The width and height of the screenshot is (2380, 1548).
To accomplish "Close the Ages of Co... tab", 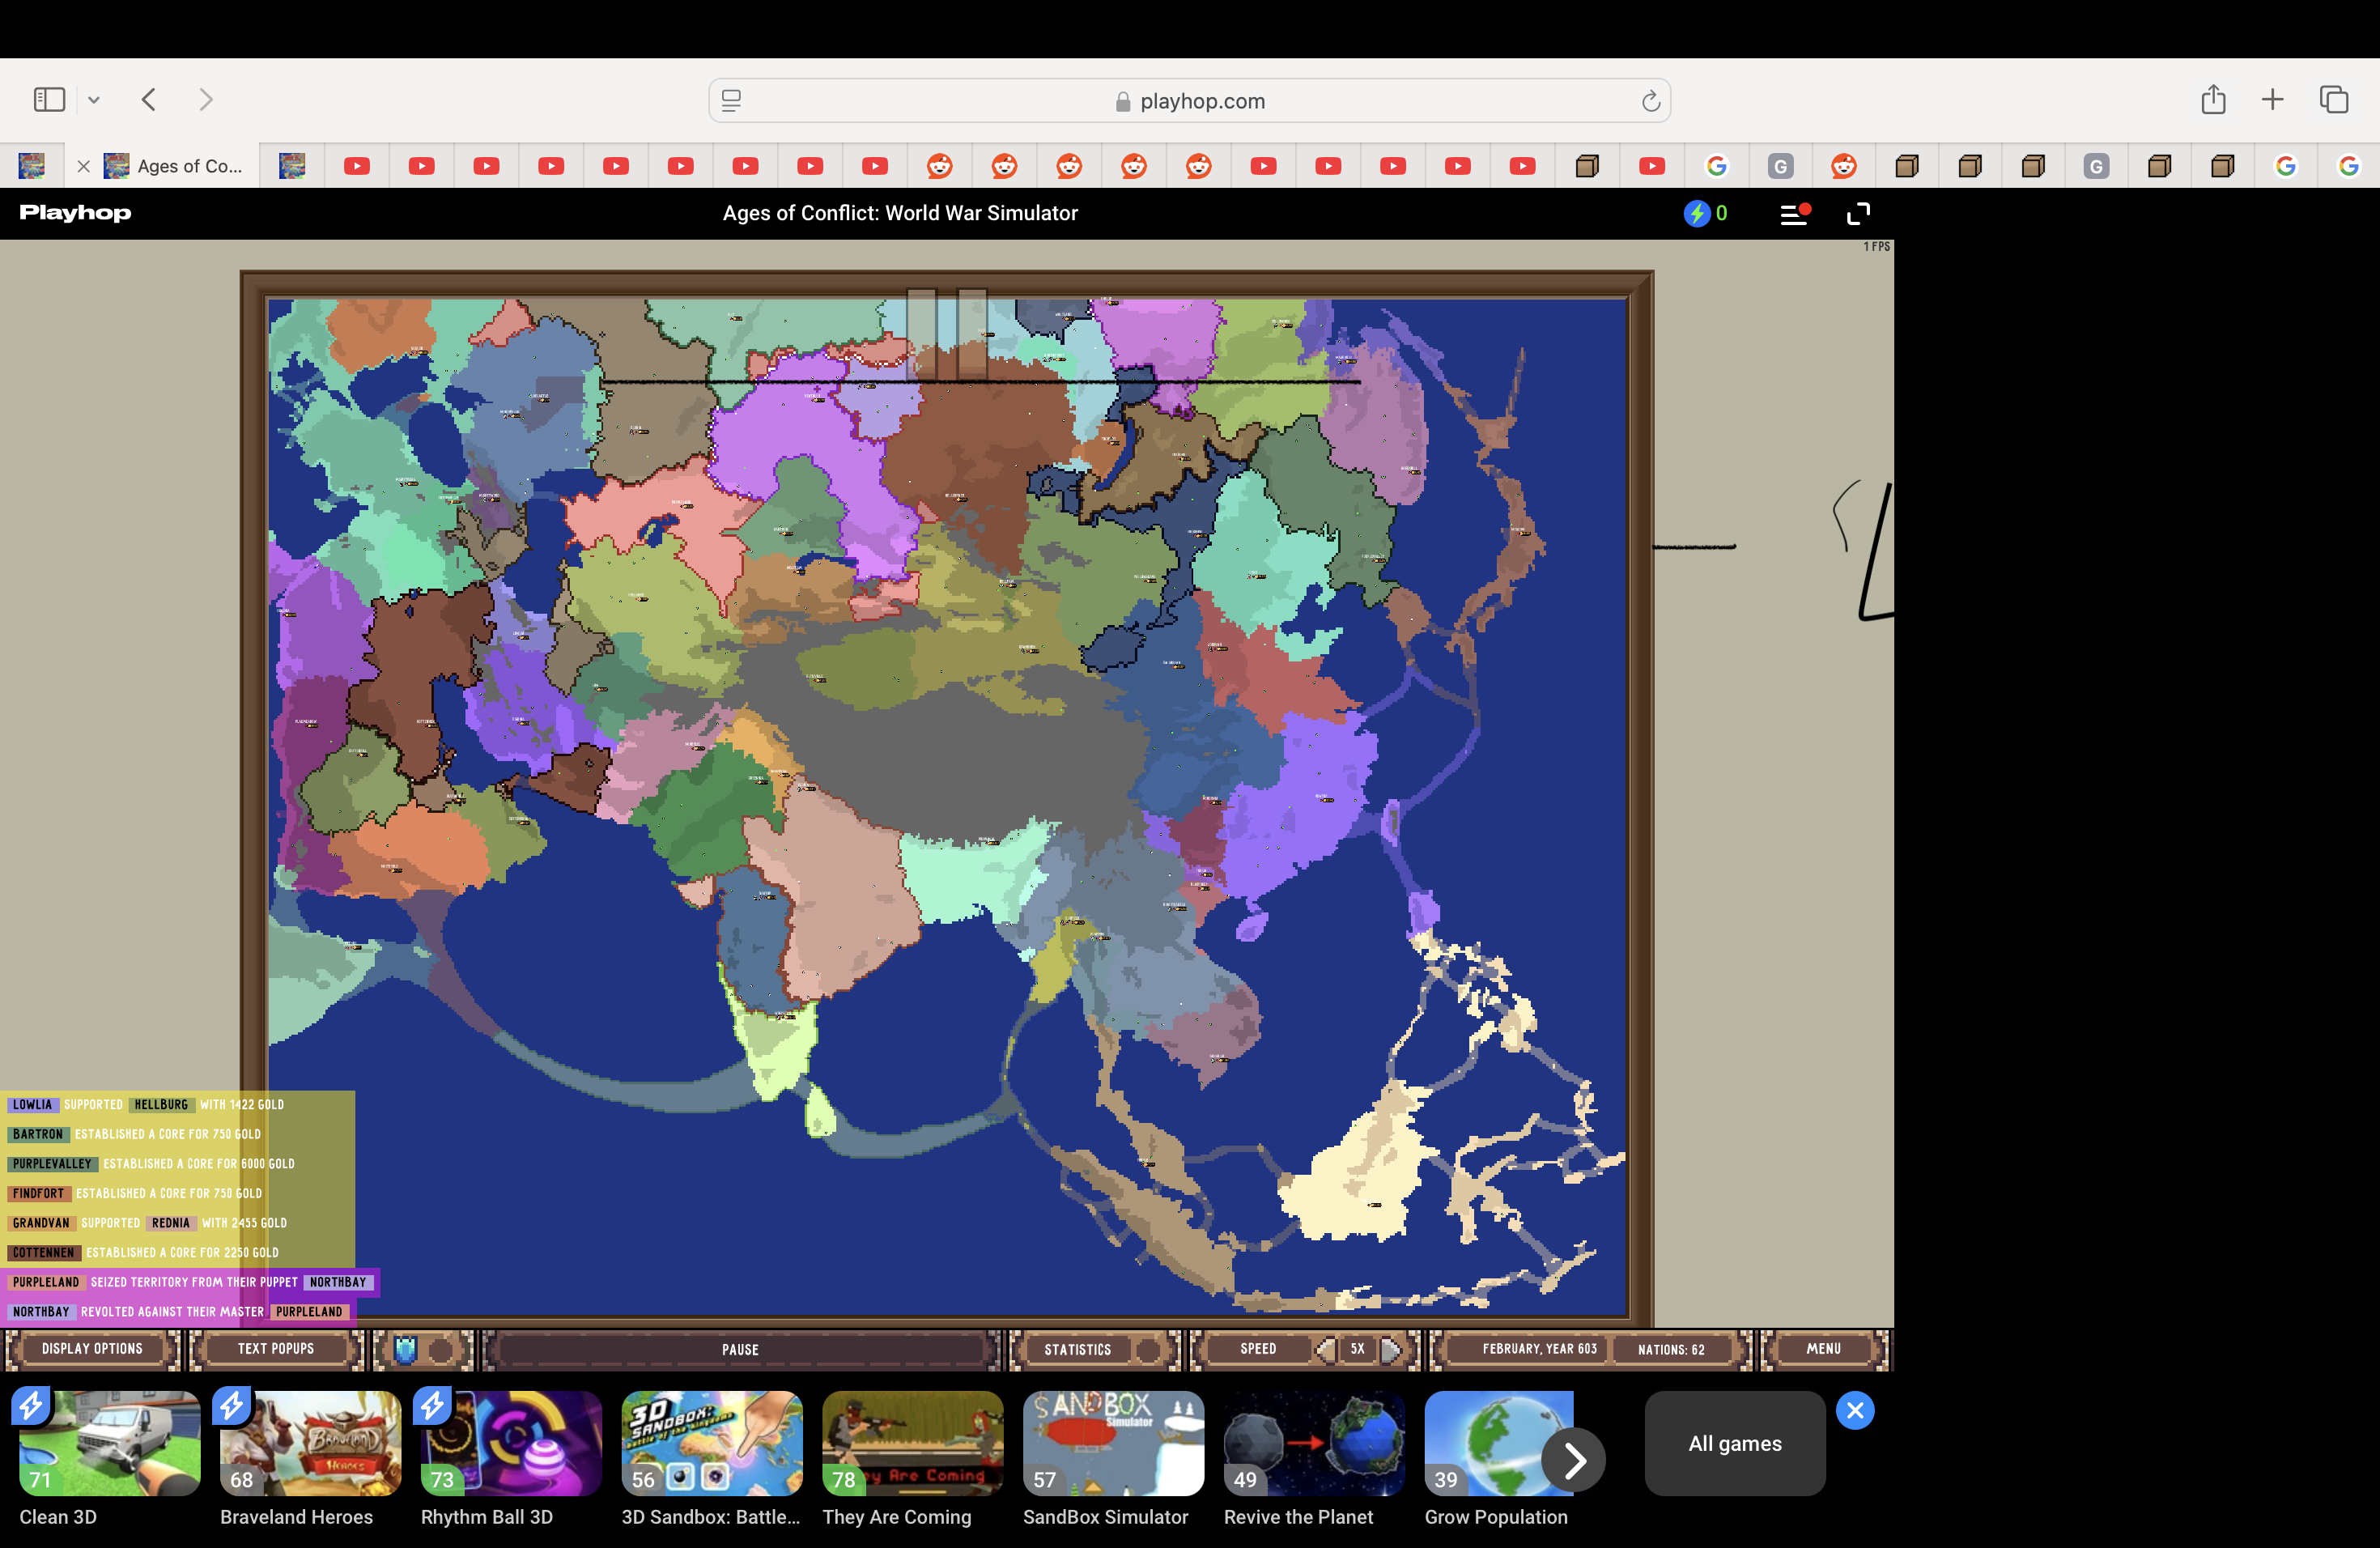I will click(84, 166).
